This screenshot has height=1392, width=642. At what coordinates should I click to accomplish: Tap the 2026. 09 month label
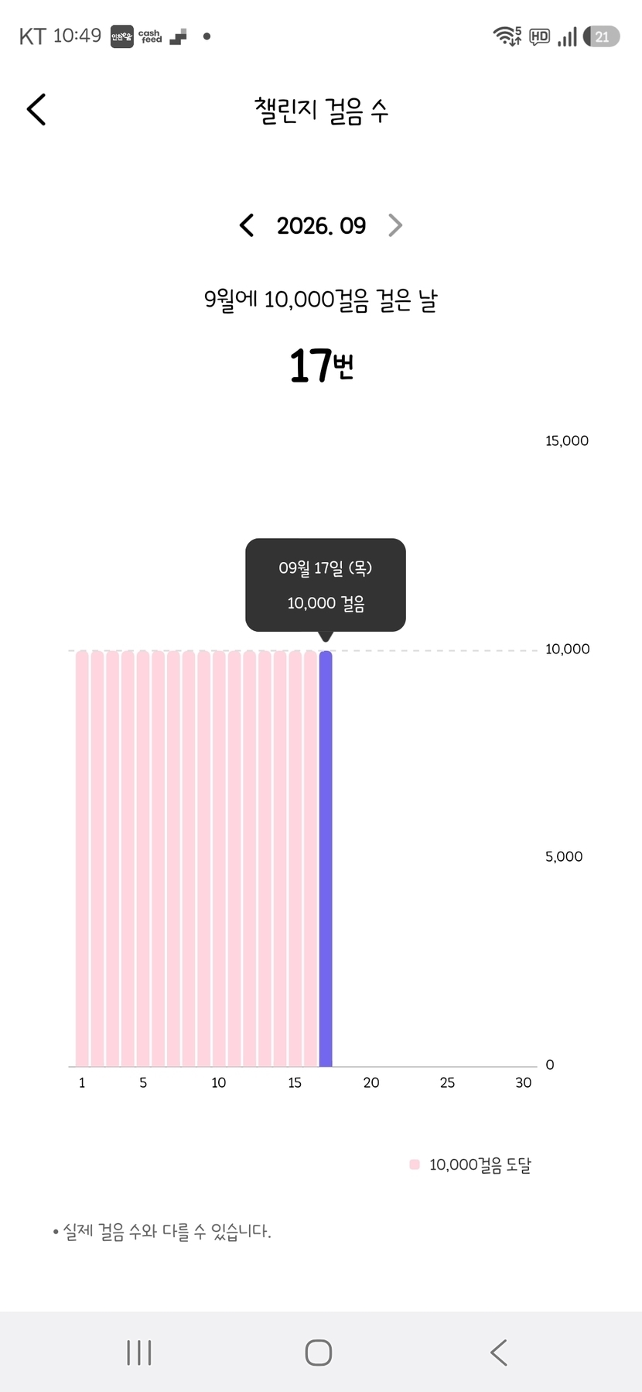pyautogui.click(x=321, y=225)
